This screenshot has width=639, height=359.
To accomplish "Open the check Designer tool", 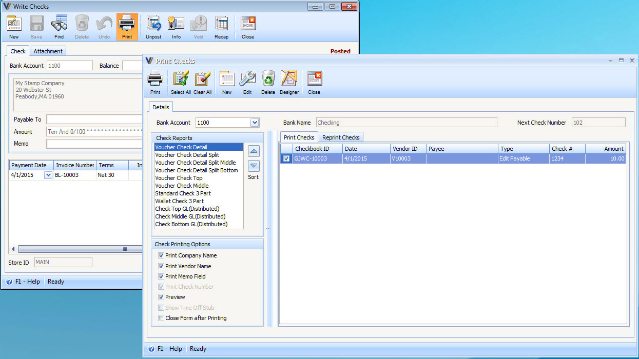I will 289,82.
